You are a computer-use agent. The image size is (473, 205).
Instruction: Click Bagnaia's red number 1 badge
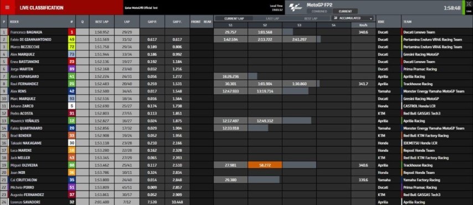(72, 32)
